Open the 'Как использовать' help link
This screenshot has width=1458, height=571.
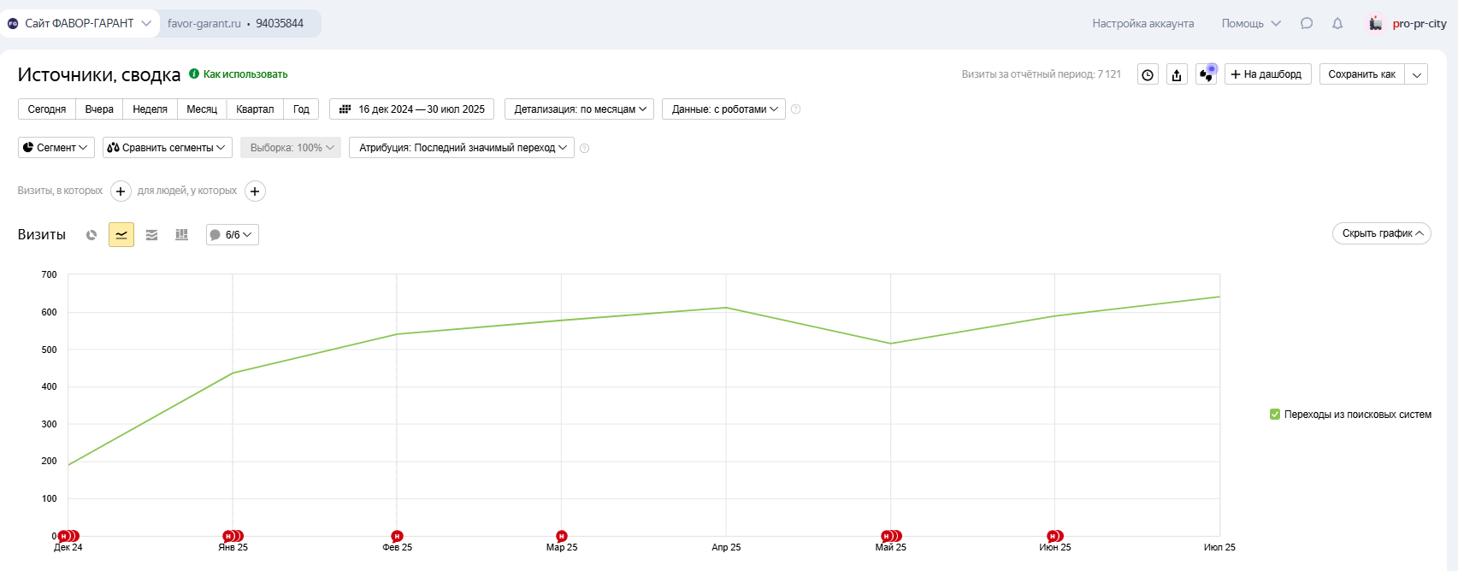coord(245,74)
